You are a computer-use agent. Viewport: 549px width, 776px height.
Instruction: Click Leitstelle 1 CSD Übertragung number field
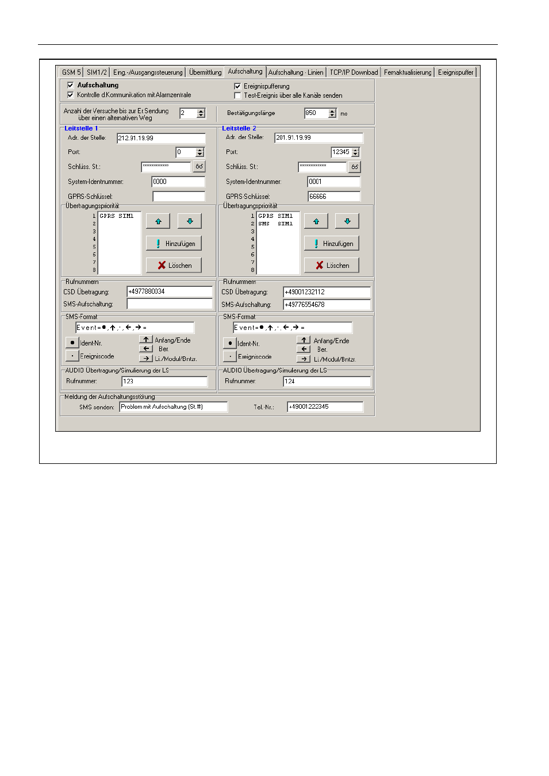[x=170, y=292]
